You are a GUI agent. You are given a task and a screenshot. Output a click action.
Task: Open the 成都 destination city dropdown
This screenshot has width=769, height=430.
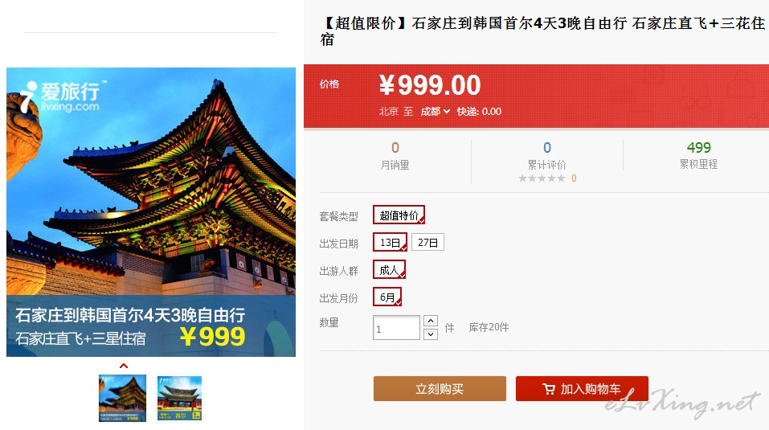pos(435,112)
